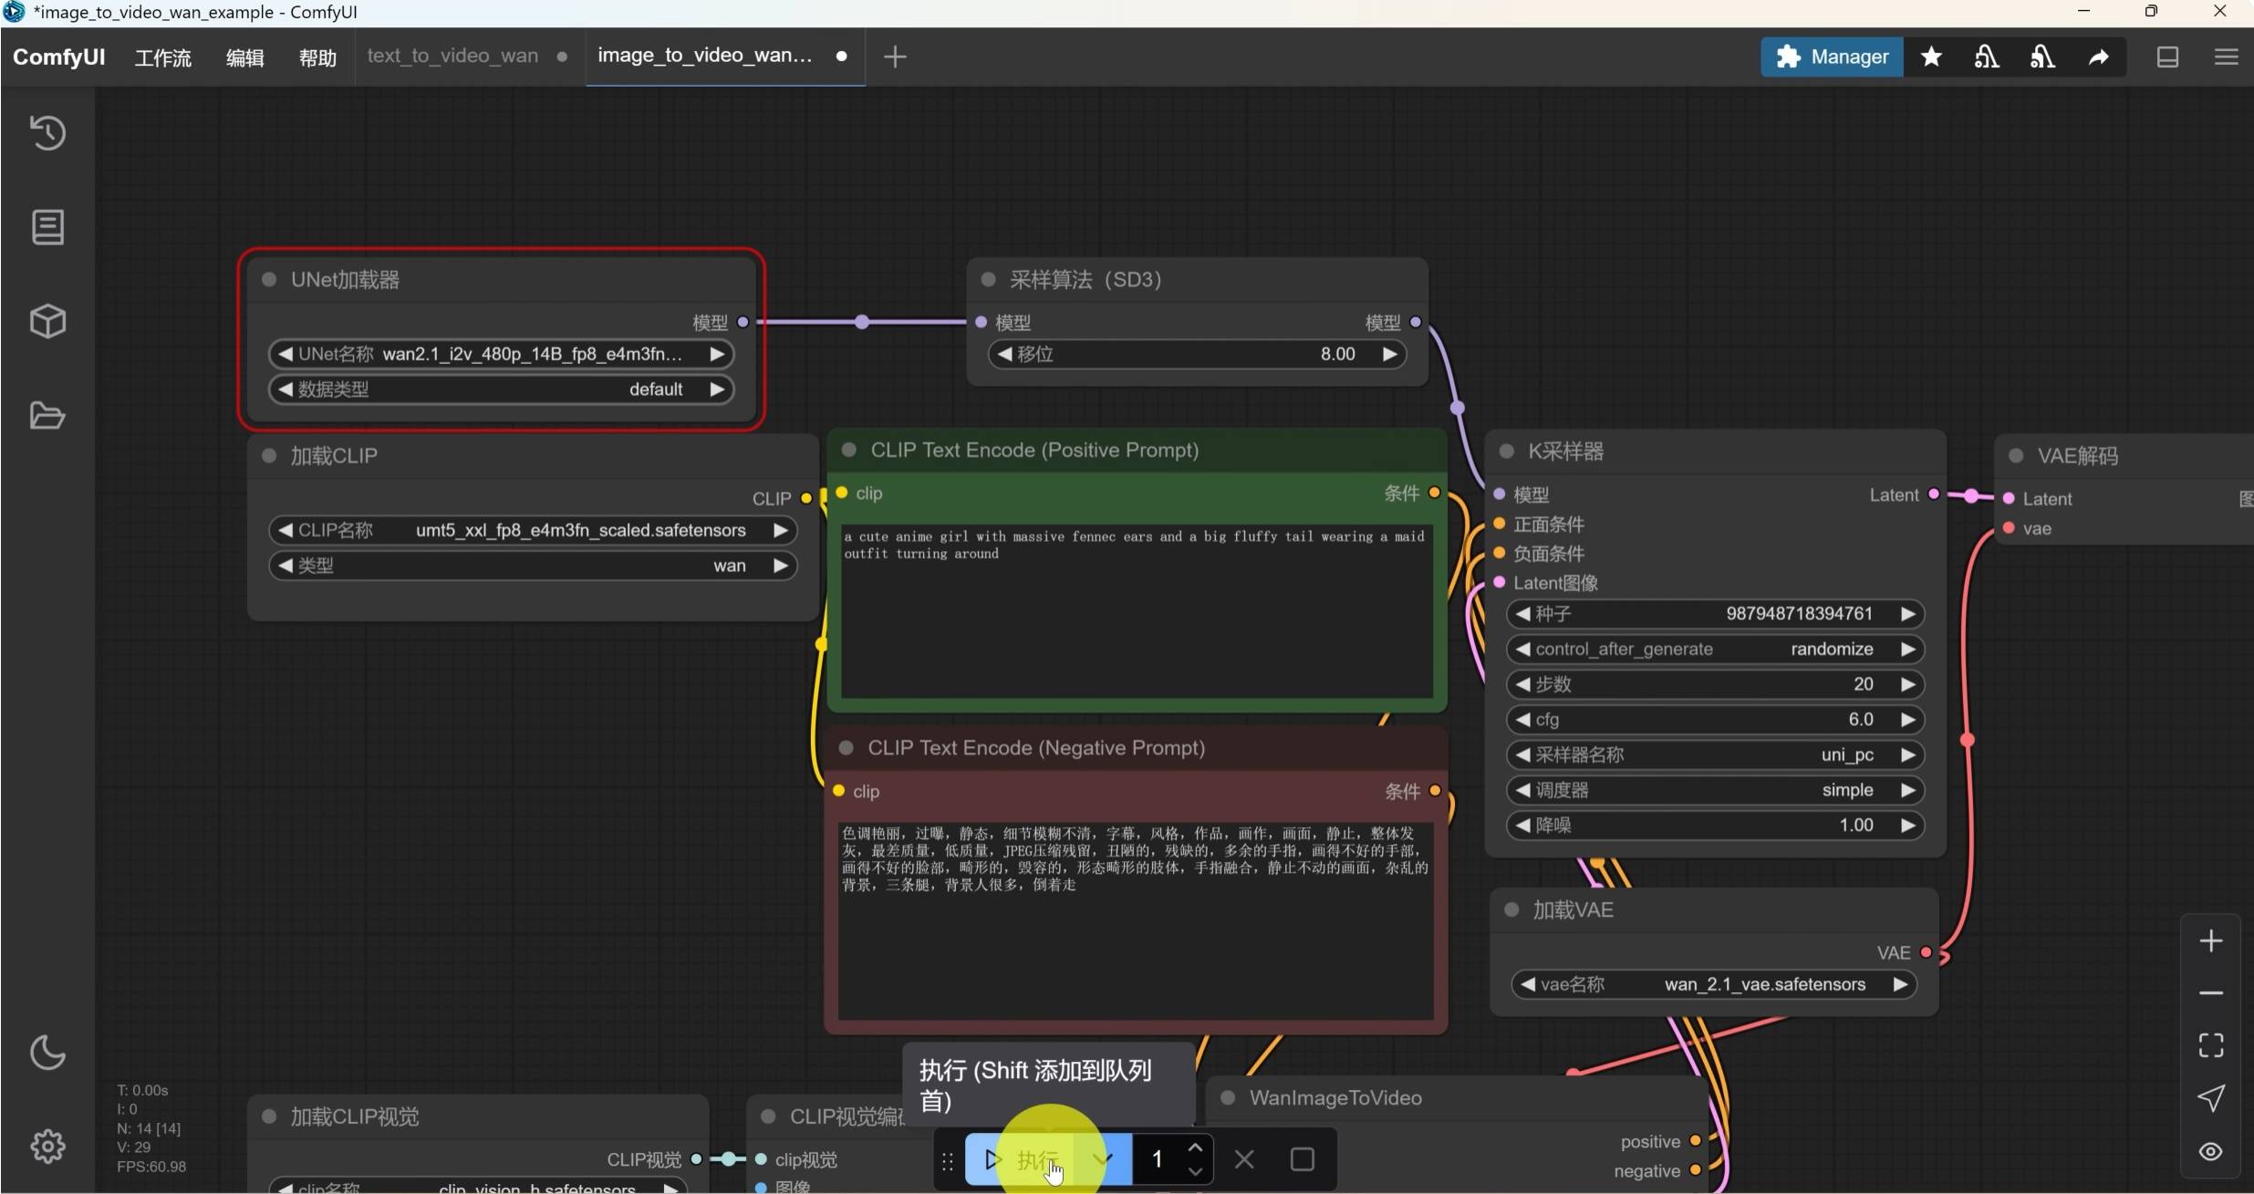Increment 步数 with right arrow
Screen dimensions: 2254x1194
[x=1907, y=685]
